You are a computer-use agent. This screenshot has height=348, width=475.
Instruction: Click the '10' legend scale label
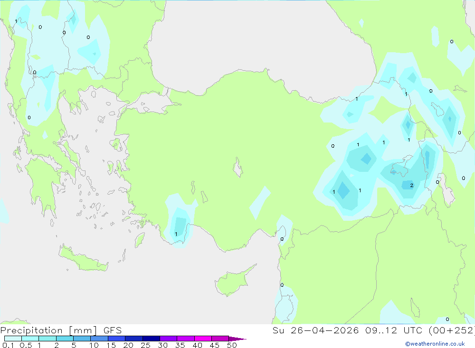[x=94, y=345]
